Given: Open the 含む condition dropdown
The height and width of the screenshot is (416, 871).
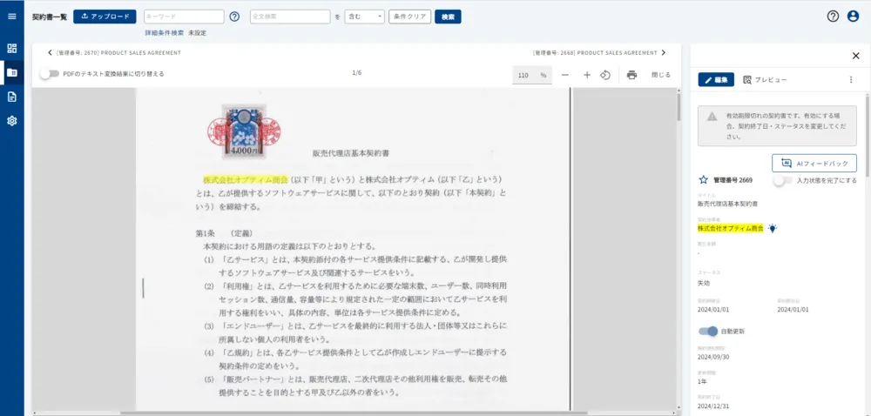Looking at the screenshot, I should (364, 17).
